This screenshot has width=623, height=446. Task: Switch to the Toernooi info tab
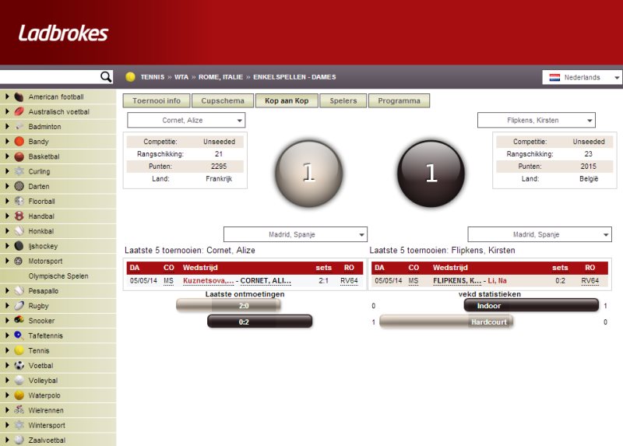click(x=157, y=101)
